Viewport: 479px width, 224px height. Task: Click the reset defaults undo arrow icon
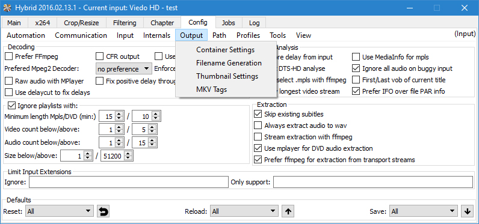[104, 211]
